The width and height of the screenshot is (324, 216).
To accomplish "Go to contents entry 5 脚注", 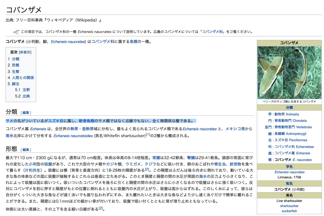I will [15, 84].
